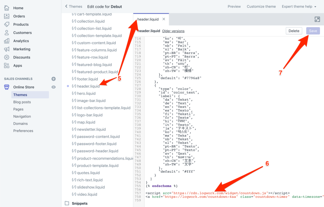Screen dimensions: 324x207
Task: Click the Marketing megaphone icon
Action: [7, 49]
